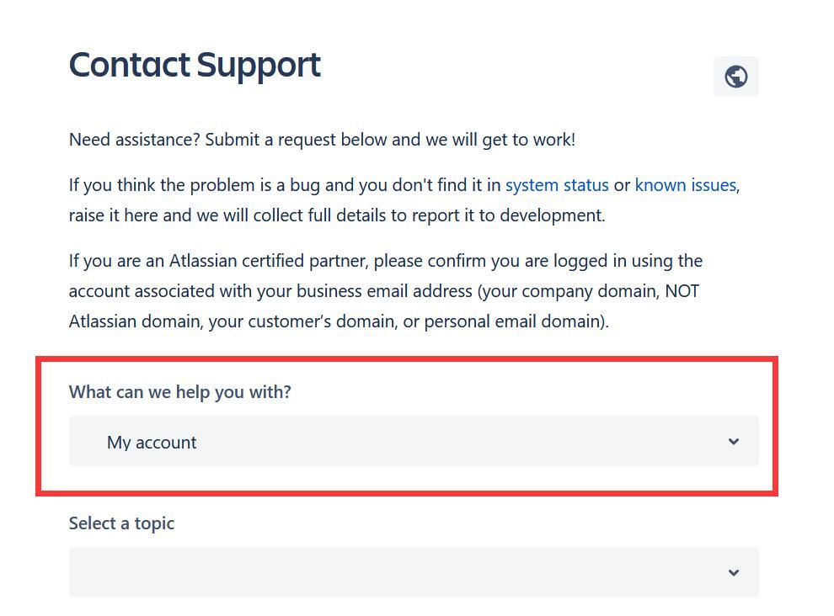Click the Select a topic label
Image resolution: width=834 pixels, height=616 pixels.
[x=121, y=523]
